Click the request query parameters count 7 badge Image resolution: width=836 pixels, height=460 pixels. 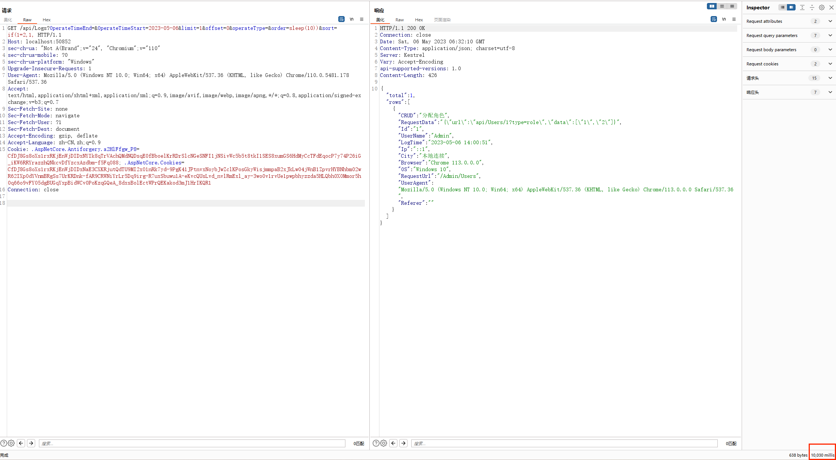815,35
